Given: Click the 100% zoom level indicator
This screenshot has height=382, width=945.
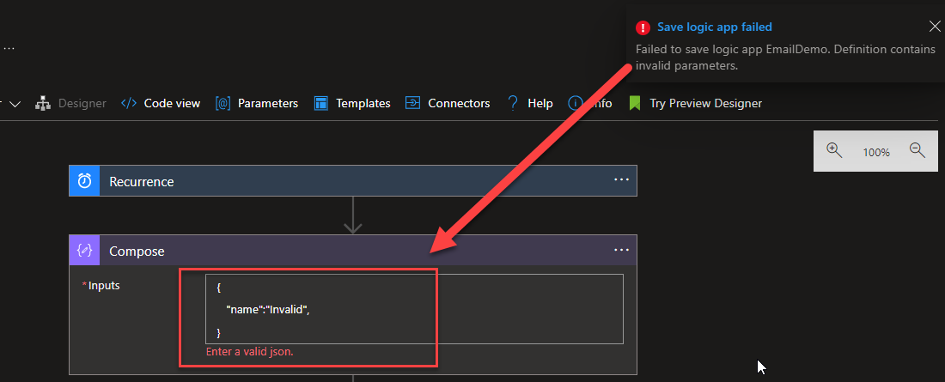Looking at the screenshot, I should 876,152.
